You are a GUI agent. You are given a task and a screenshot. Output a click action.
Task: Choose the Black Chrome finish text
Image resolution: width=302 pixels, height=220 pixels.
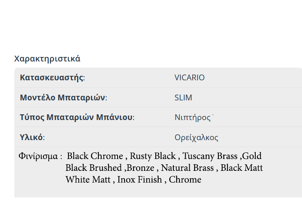tap(95, 156)
